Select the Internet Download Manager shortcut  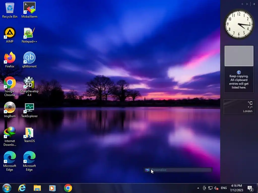point(10,136)
